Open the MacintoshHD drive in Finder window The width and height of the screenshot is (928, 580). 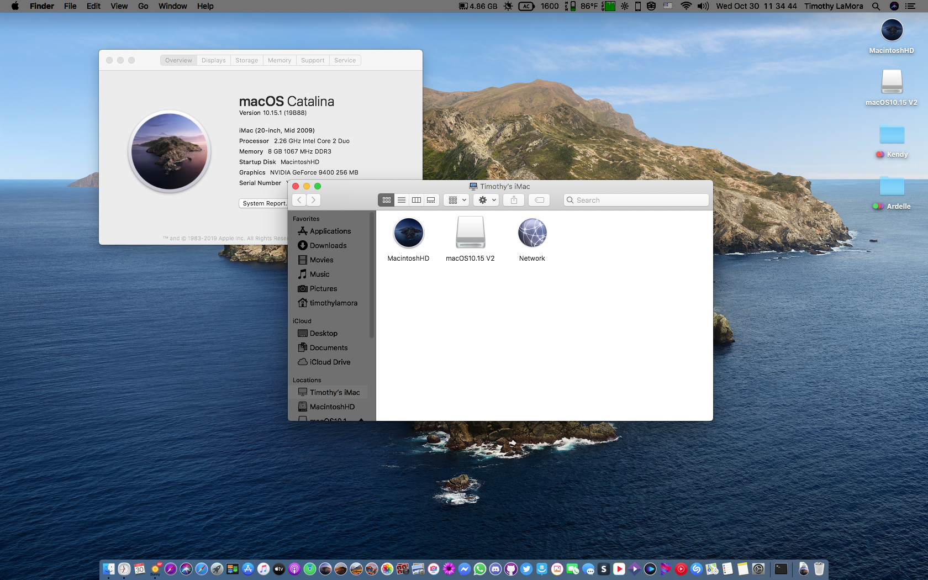click(x=408, y=233)
